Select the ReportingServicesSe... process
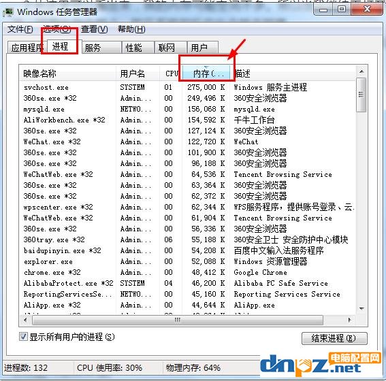The image size is (386, 381). point(67,294)
